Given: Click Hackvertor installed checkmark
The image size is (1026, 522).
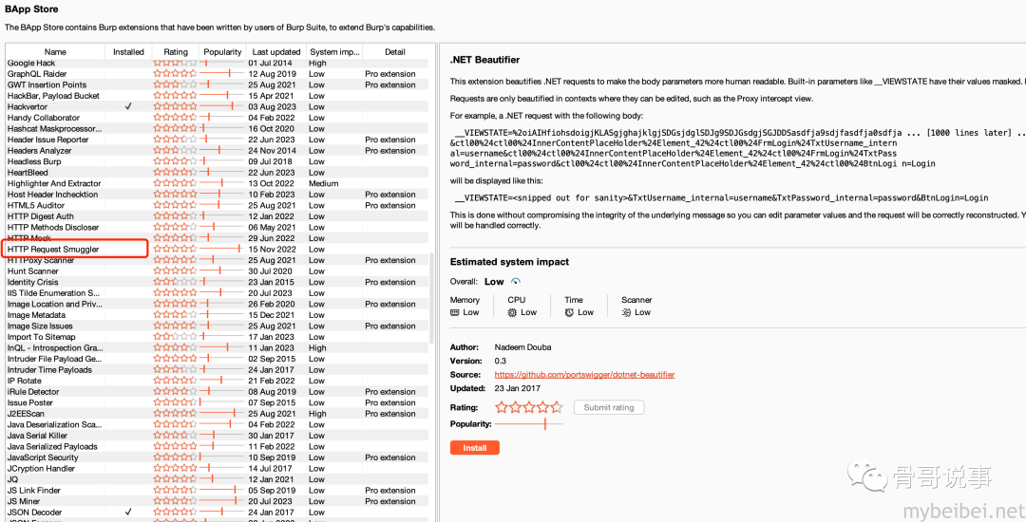Looking at the screenshot, I should [x=128, y=106].
